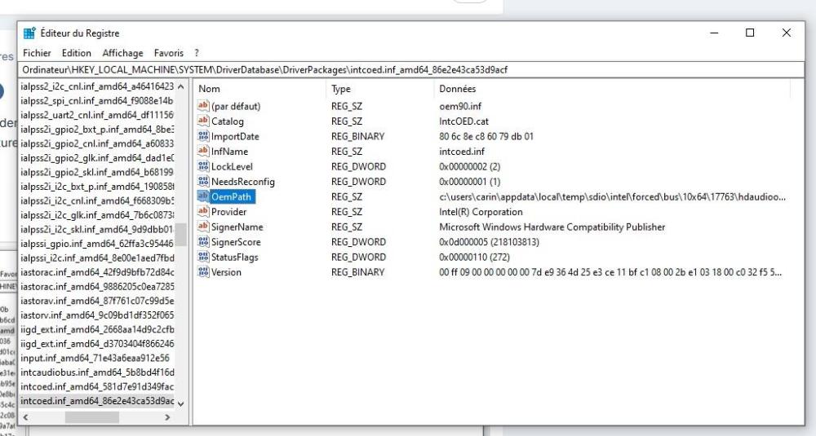Click the Intel(R) Corporation data value
816x436 pixels.
click(481, 212)
